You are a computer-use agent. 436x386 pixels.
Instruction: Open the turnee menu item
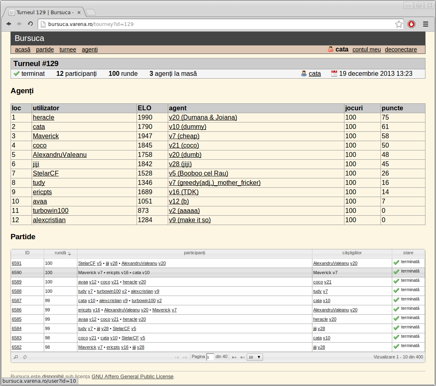coord(68,49)
